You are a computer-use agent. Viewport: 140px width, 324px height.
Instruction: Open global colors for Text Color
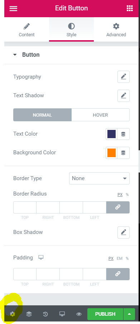pyautogui.click(x=123, y=134)
